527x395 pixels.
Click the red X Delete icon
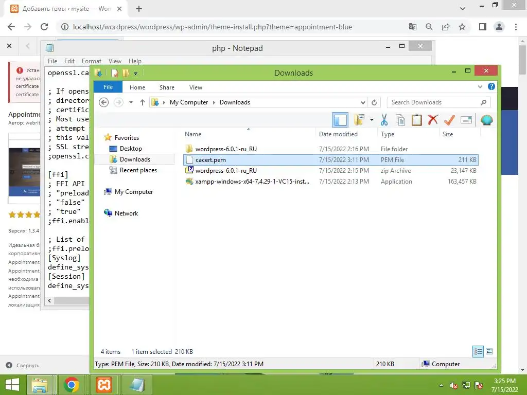click(x=433, y=119)
